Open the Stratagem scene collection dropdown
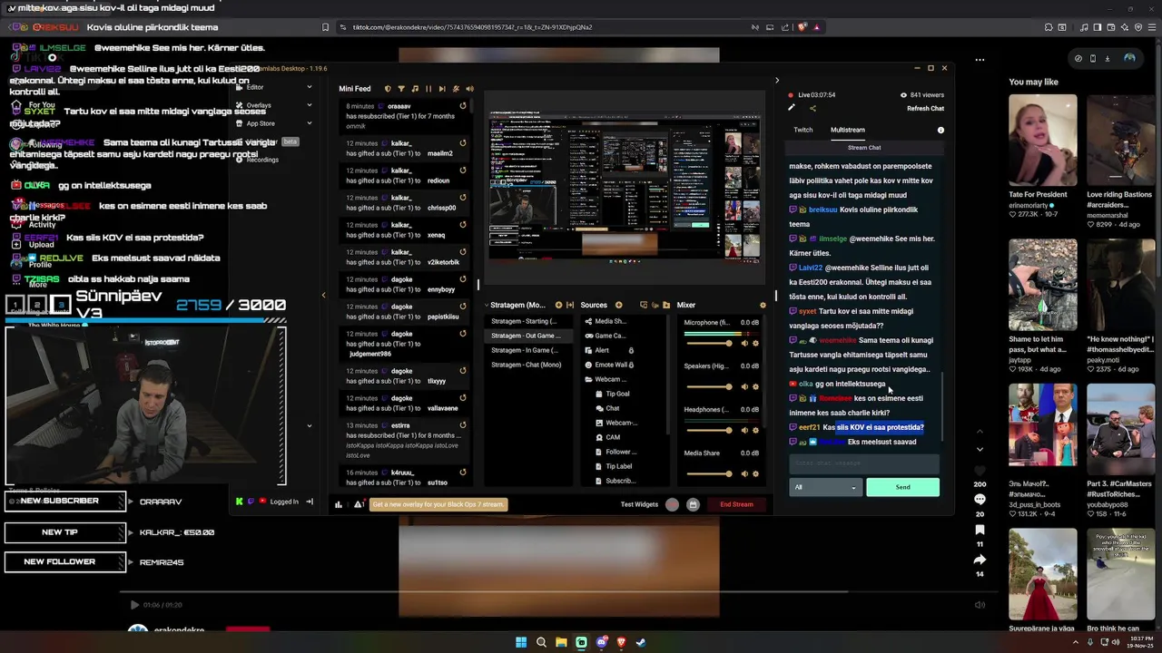1162x653 pixels. (518, 305)
